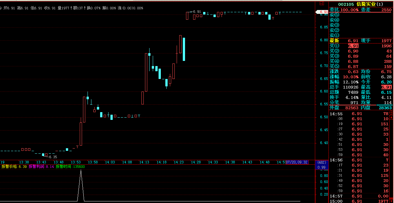Screen dimensions: 394x203
Task: Click the 最低 low price 6.15
Action: 386,92
